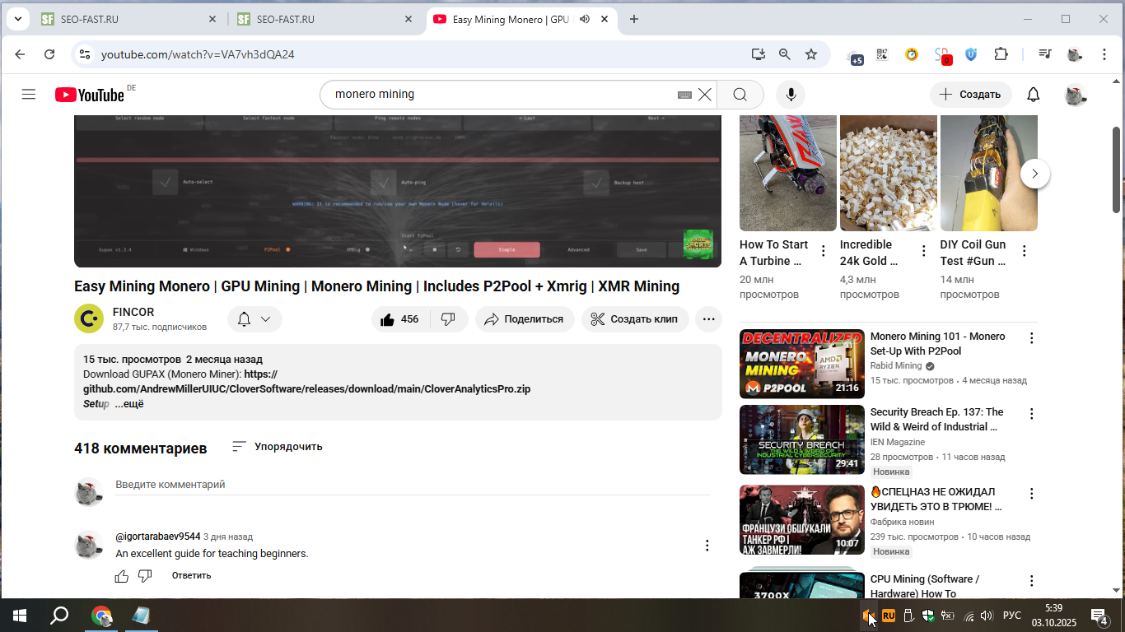Open options for Security Breach Ep. 137 video
This screenshot has height=632, width=1125.
pyautogui.click(x=1031, y=413)
